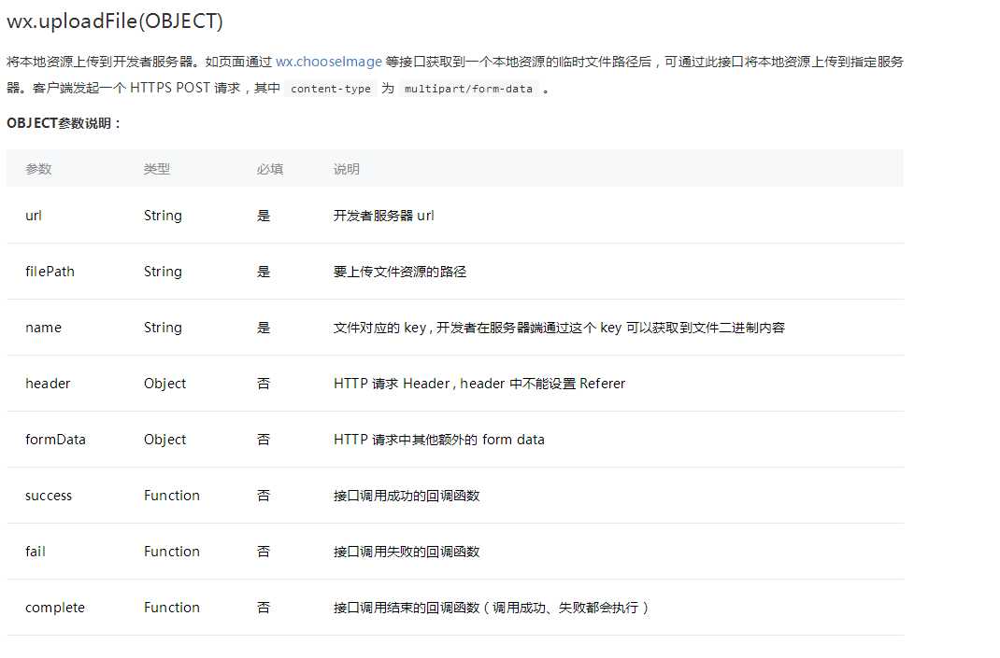
Task: Select the url parameter row
Action: coord(33,216)
